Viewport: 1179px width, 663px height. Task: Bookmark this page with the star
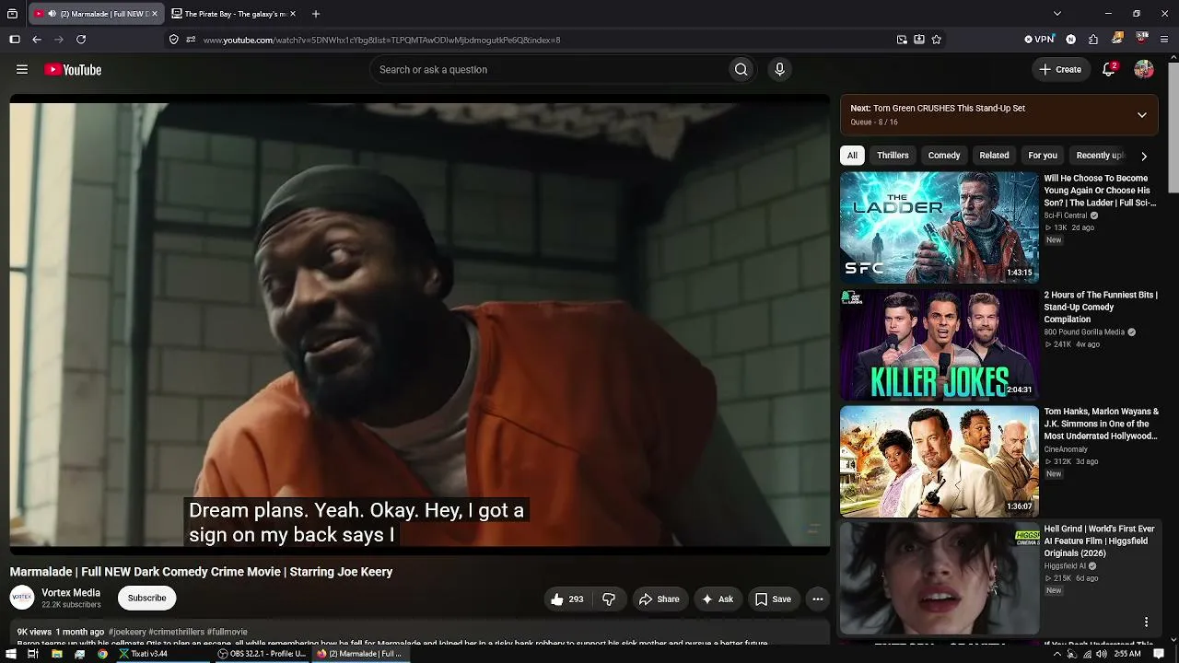point(937,40)
